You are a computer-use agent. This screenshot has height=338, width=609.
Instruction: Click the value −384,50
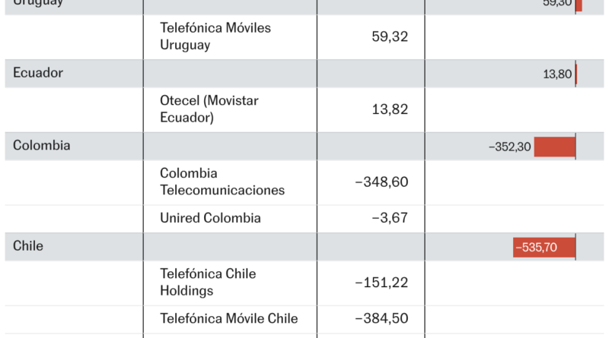click(x=381, y=318)
